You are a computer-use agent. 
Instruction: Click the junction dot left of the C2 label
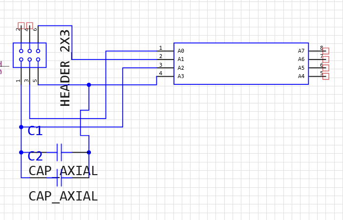(21, 152)
